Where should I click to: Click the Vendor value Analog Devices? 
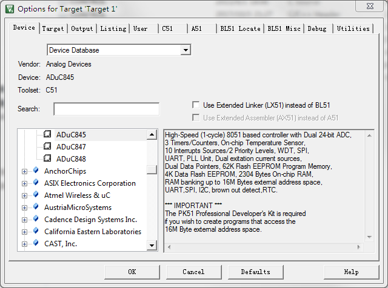(69, 64)
